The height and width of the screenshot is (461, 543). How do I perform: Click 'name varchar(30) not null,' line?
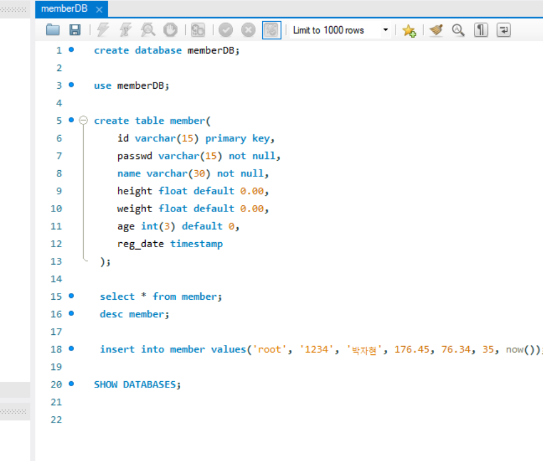pos(193,174)
